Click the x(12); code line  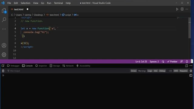25,43
